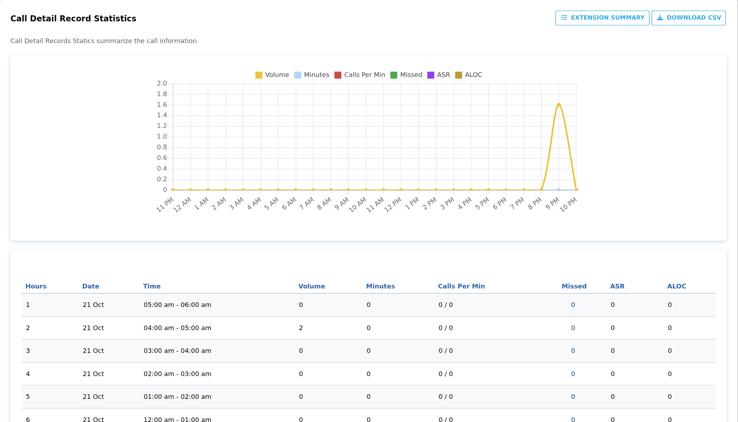Viewport: 738px width, 422px height.
Task: Toggle the Minutes series in chart legend
Action: tap(312, 75)
